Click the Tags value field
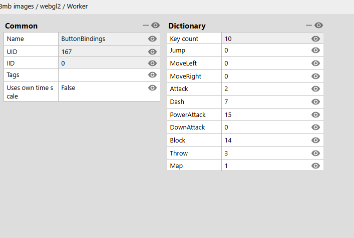 pyautogui.click(x=103, y=75)
